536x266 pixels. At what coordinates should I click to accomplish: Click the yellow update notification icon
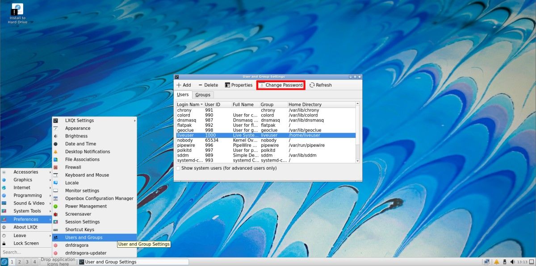(x=496, y=262)
